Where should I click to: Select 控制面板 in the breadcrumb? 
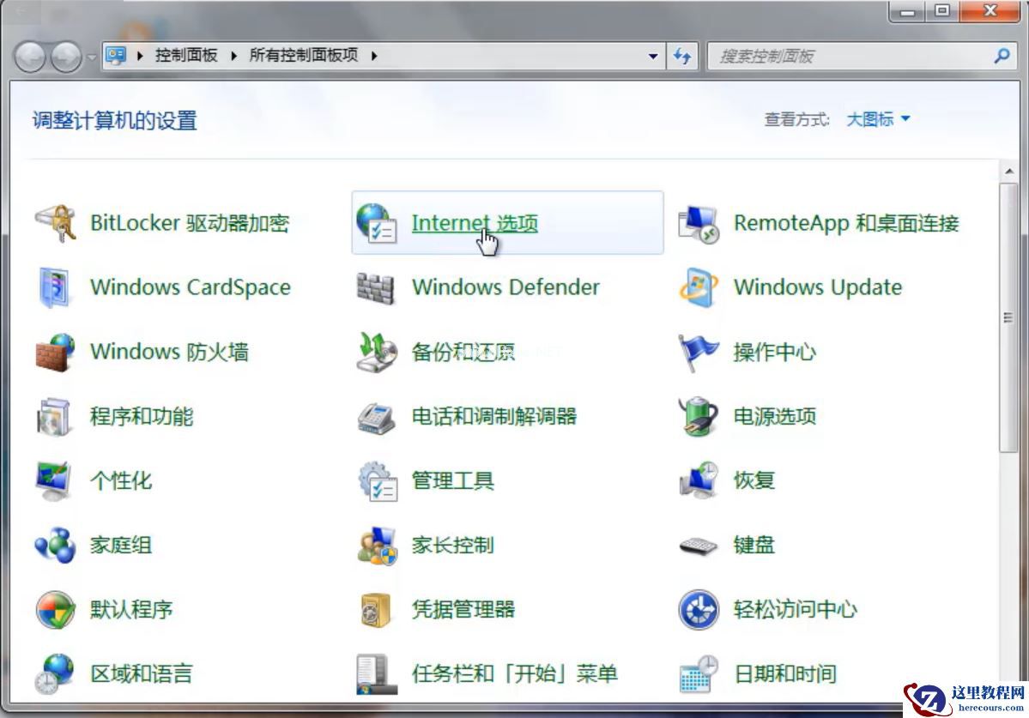pyautogui.click(x=186, y=55)
